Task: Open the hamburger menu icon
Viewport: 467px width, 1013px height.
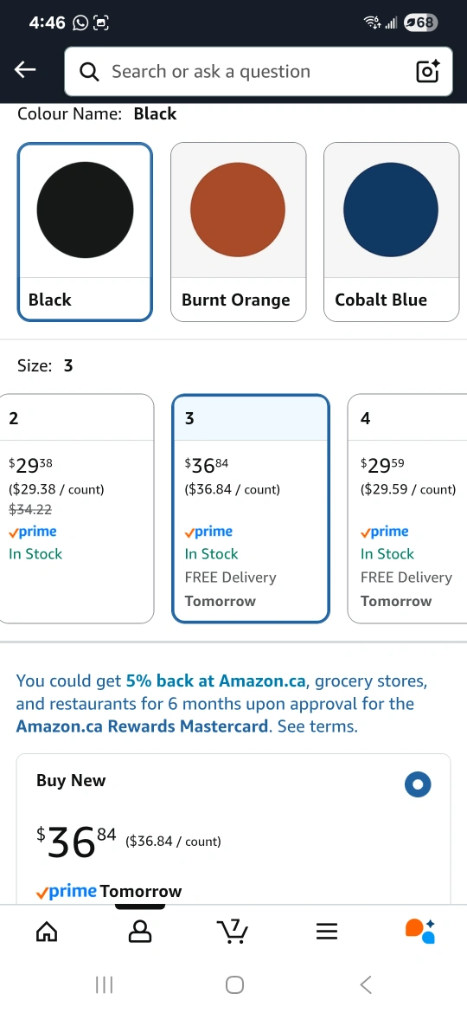Action: [327, 931]
